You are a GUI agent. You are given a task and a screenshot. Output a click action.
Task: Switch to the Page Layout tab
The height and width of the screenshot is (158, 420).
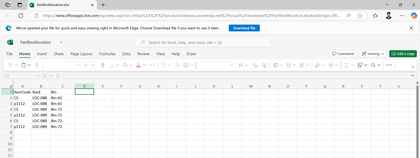pos(81,54)
